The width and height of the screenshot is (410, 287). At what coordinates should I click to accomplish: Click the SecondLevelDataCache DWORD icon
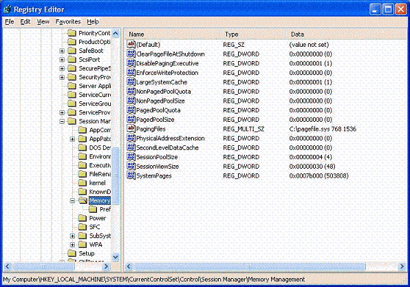131,147
